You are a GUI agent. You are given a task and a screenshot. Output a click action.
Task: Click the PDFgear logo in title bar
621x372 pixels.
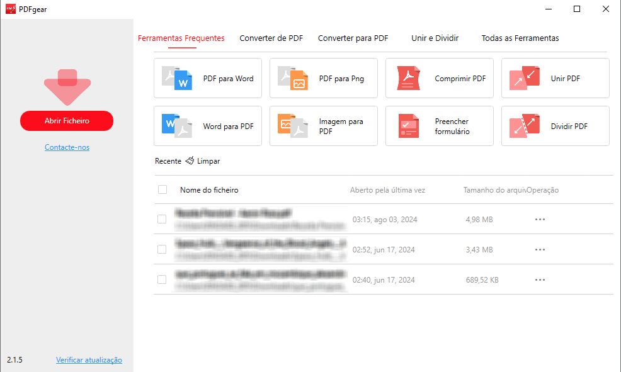11,9
